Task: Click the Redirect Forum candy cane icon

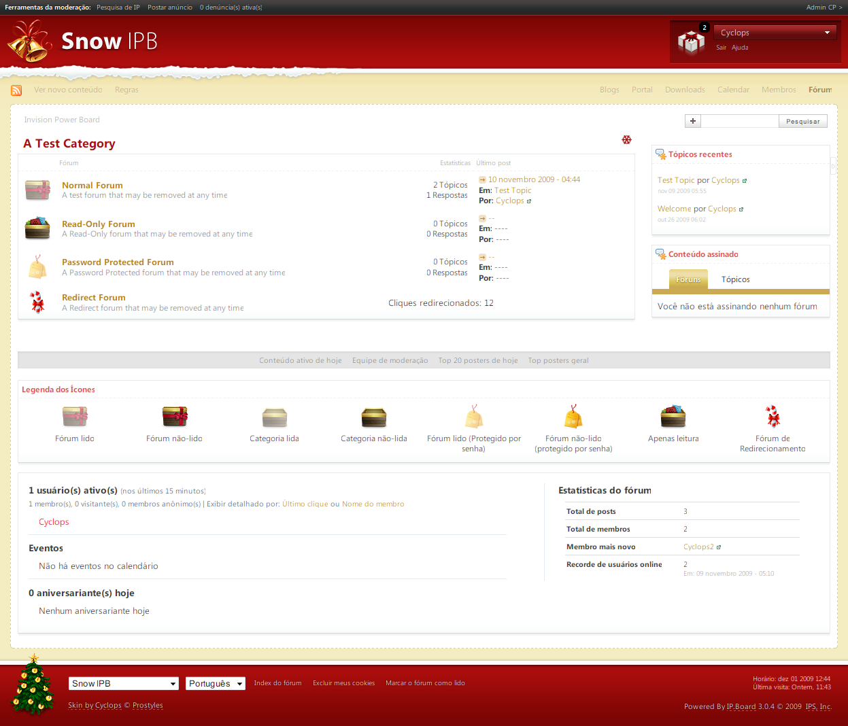Action: click(37, 302)
